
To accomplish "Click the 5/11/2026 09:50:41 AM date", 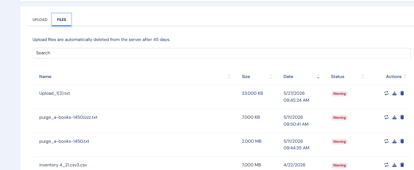I will 296,121.
